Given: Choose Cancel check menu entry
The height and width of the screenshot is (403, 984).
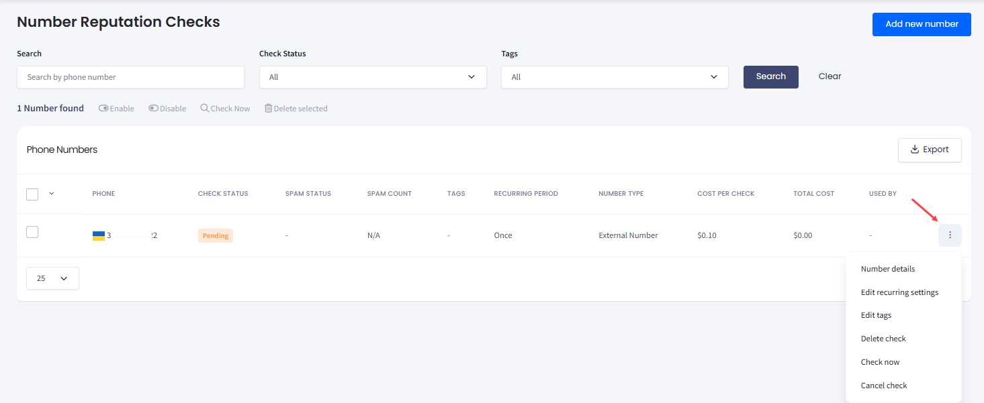Looking at the screenshot, I should [x=884, y=386].
